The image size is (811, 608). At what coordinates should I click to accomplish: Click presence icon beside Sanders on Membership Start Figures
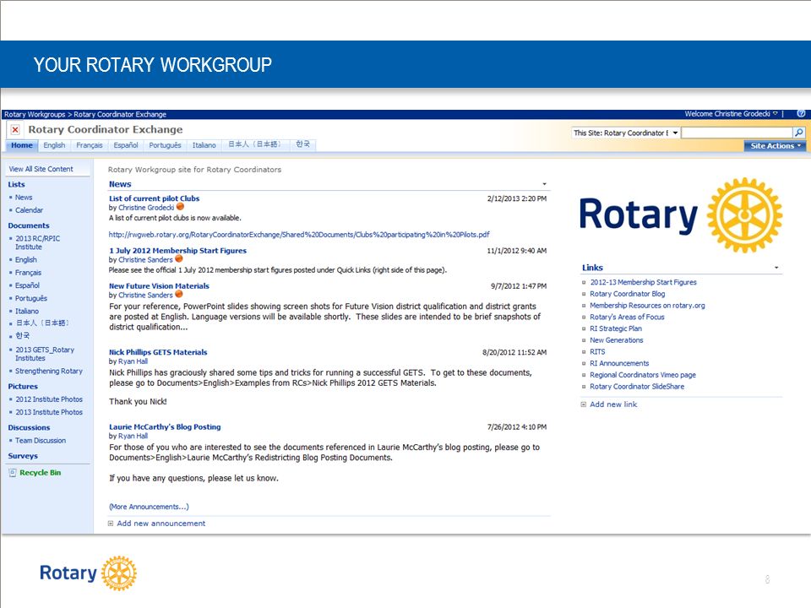click(179, 259)
